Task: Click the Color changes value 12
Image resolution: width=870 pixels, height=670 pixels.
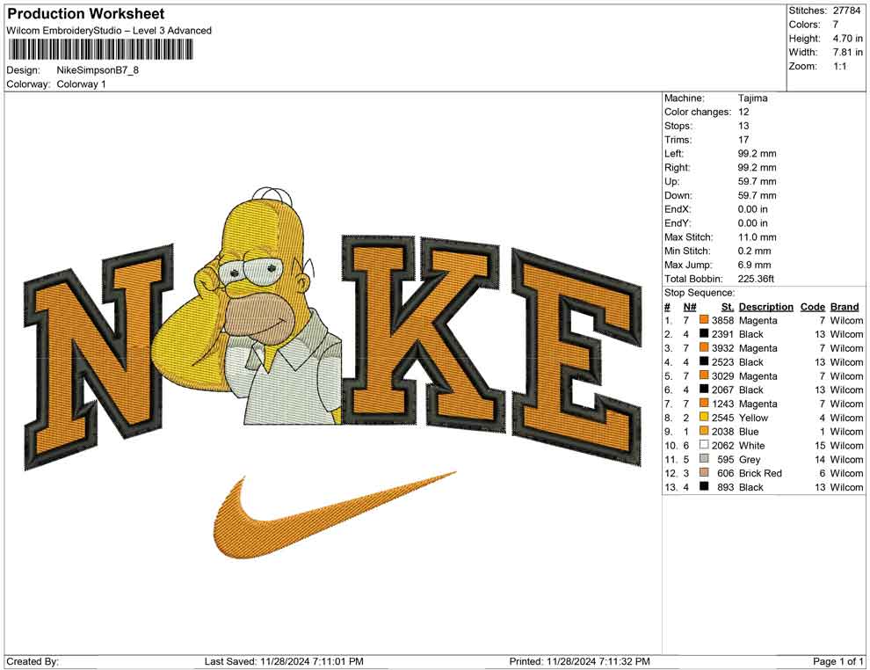Action: point(743,113)
